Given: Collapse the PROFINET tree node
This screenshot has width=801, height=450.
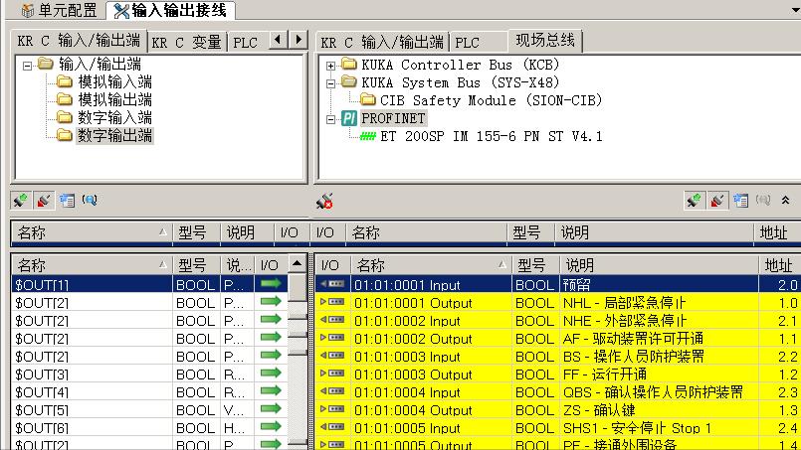Looking at the screenshot, I should [x=331, y=119].
